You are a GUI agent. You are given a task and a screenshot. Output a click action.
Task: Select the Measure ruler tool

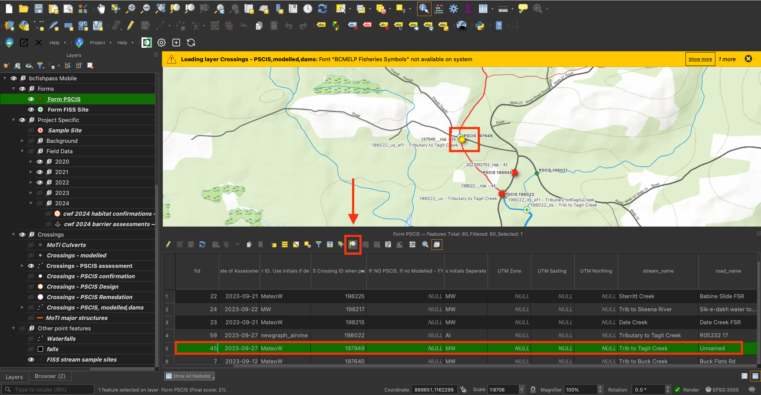[x=503, y=9]
